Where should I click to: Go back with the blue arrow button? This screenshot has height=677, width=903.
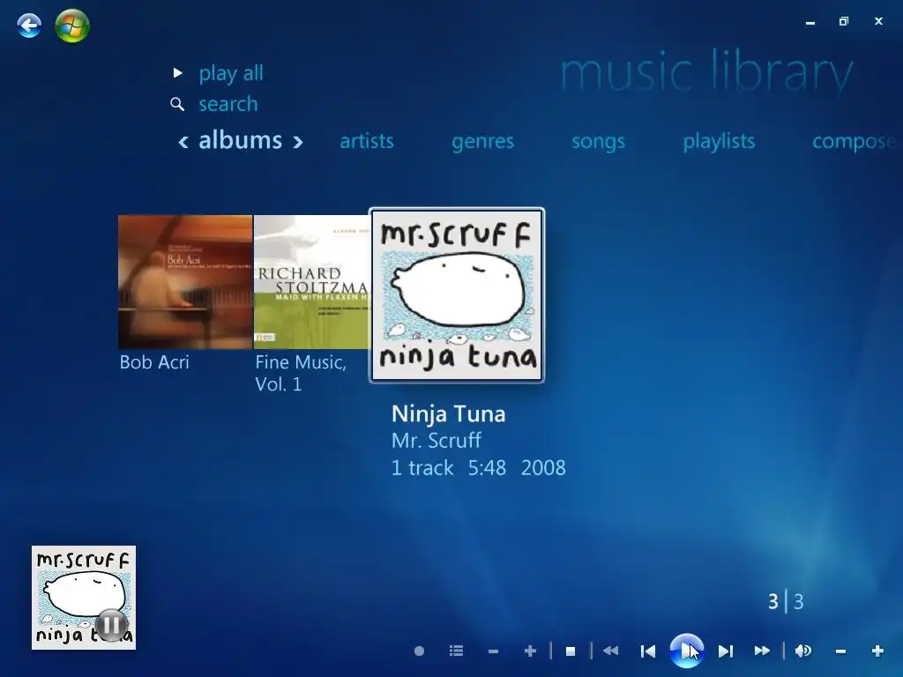coord(29,26)
